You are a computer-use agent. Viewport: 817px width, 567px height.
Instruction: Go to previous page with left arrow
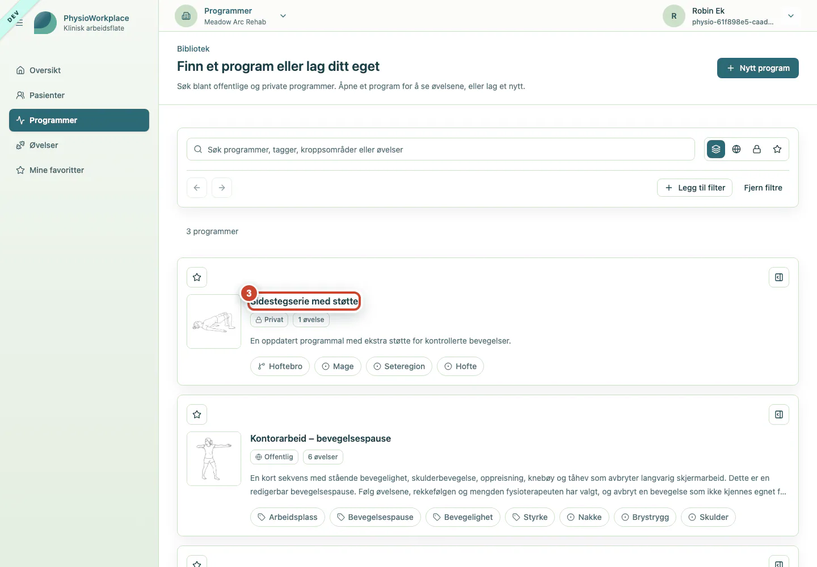pyautogui.click(x=197, y=188)
